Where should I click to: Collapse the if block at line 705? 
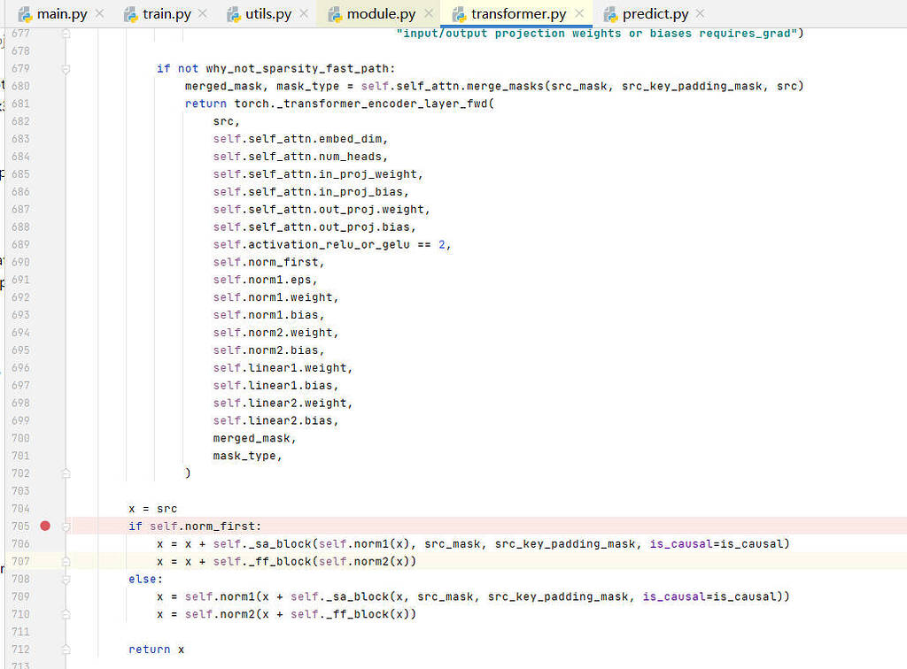[x=66, y=527]
